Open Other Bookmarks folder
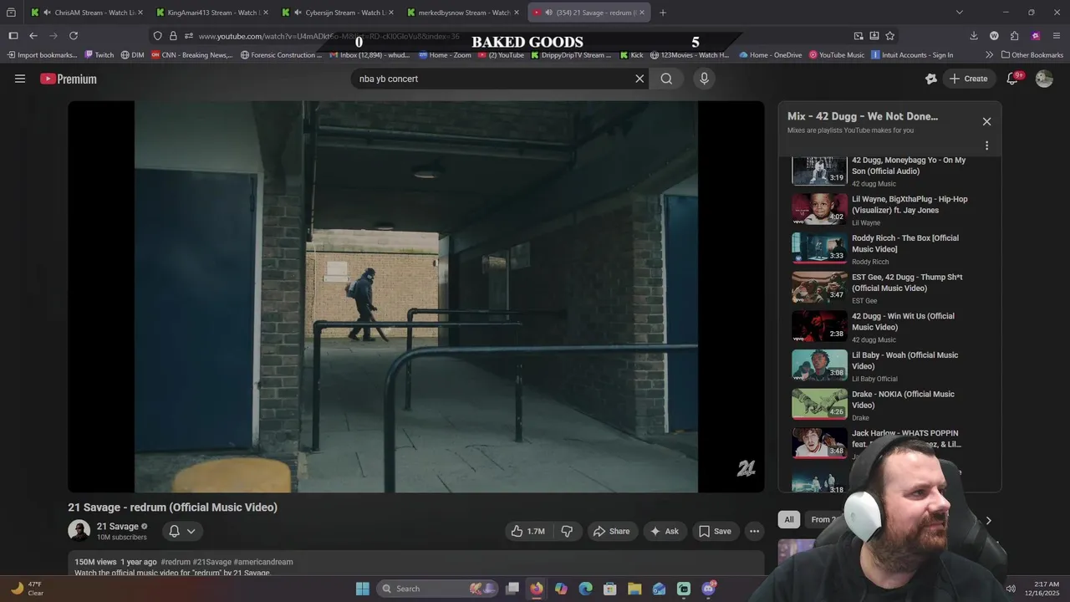 coord(1032,55)
